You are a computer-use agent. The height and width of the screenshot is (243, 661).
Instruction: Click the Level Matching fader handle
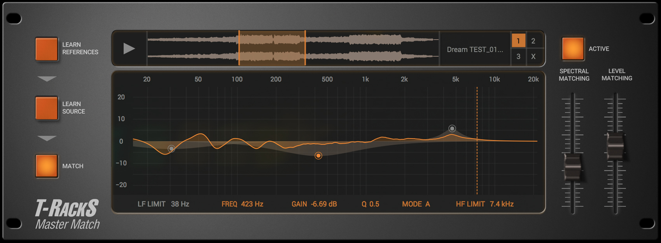pyautogui.click(x=615, y=146)
